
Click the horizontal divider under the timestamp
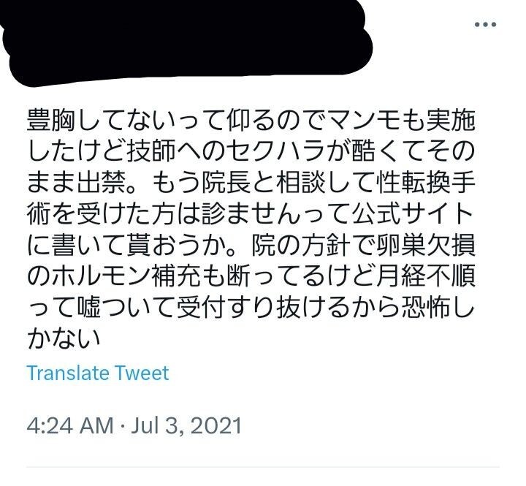263,467
